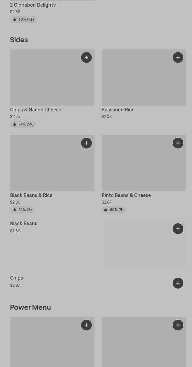Open Seasoned Rice item details
Viewport: 192px width, 367px height.
118,110
